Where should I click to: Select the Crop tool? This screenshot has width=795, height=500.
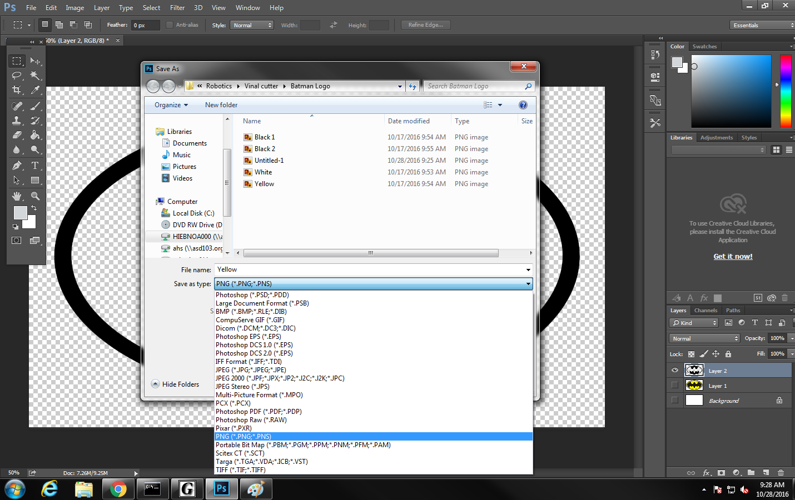pos(17,89)
